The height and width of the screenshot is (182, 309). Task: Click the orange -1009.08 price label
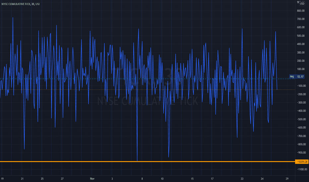(x=302, y=162)
